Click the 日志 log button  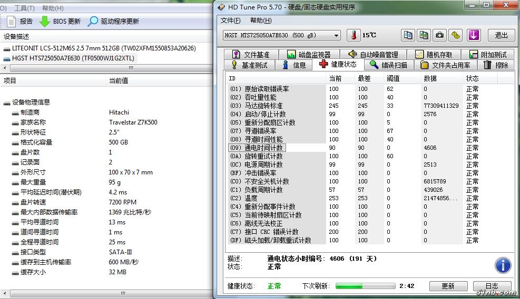click(492, 286)
